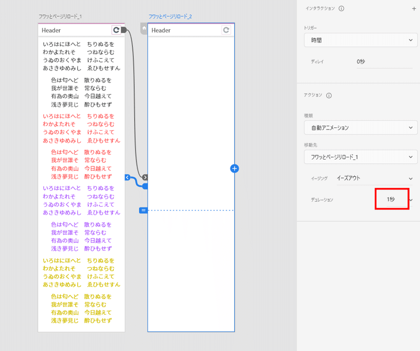Click the 移動先 label
Viewport: 420px width, 351px height.
[x=310, y=145]
